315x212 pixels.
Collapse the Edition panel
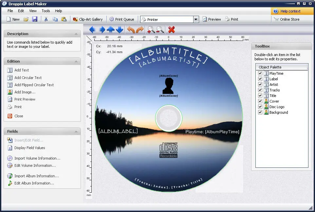coord(76,61)
